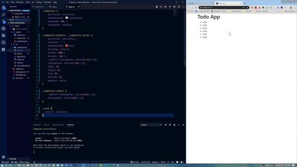Click the notifications bell in status bar

click(181, 162)
